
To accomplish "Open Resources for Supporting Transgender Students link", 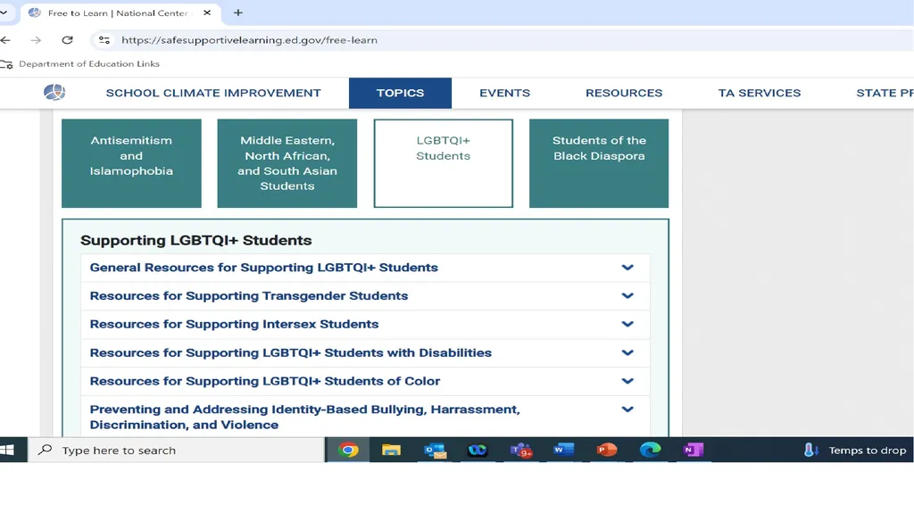I will tap(248, 295).
